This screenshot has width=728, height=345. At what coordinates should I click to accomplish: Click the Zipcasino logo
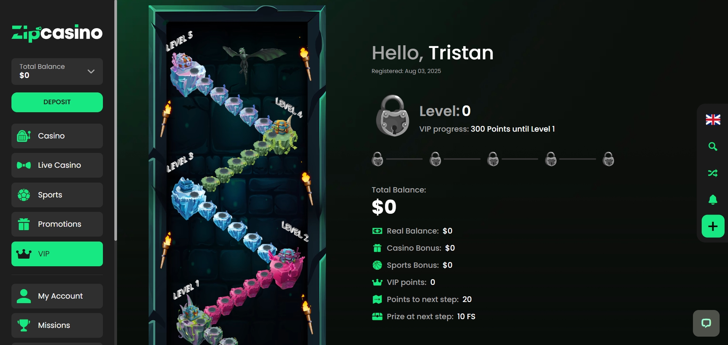click(x=57, y=33)
